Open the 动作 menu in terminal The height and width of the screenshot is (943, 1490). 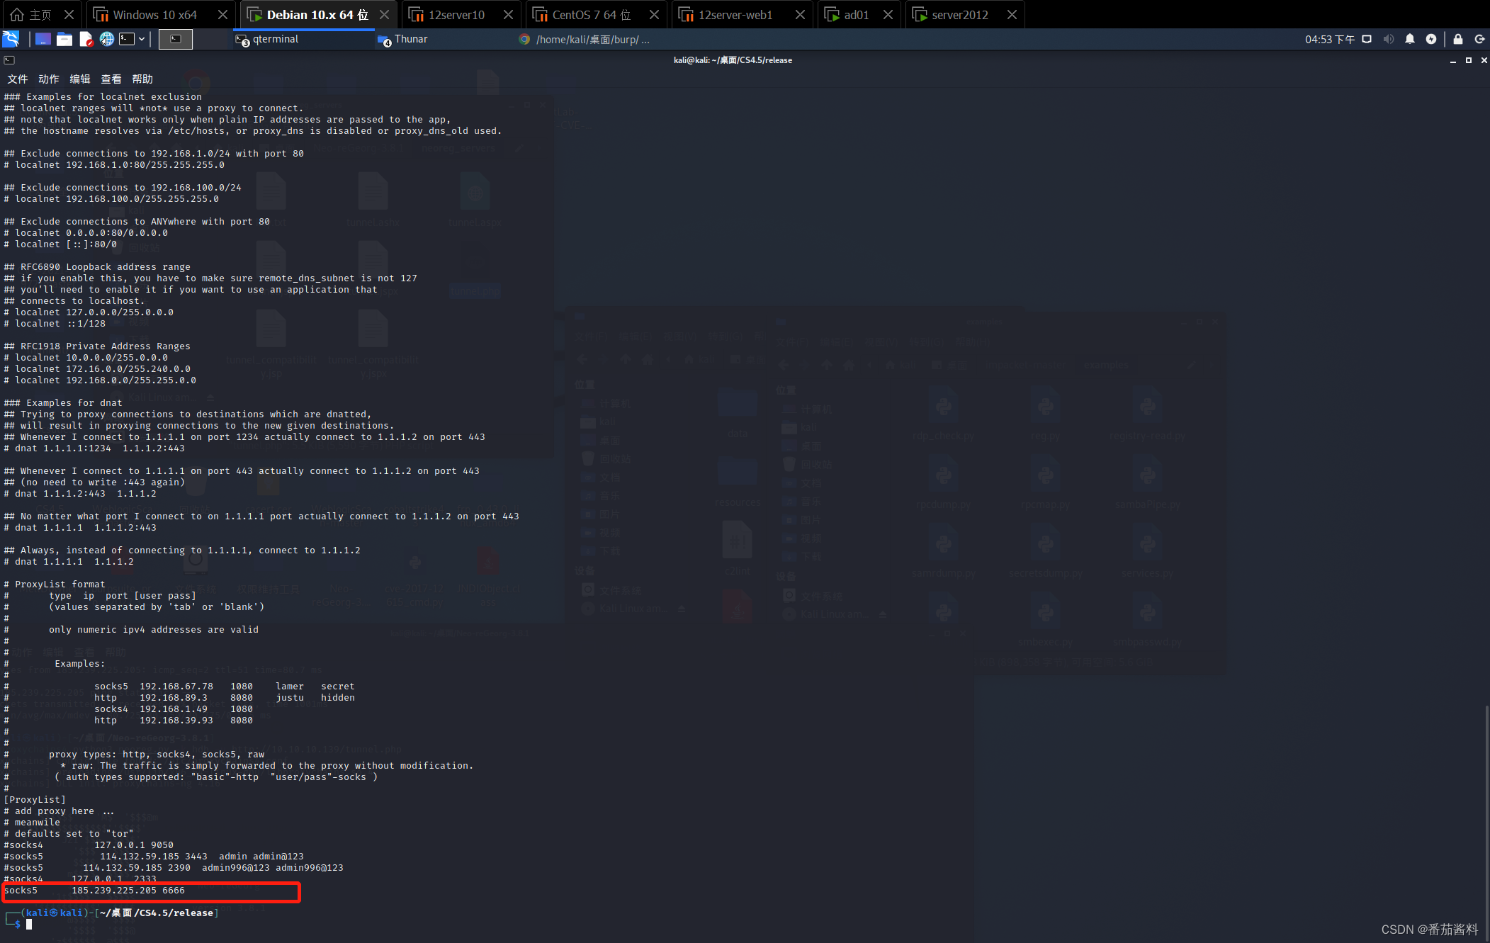(x=49, y=79)
